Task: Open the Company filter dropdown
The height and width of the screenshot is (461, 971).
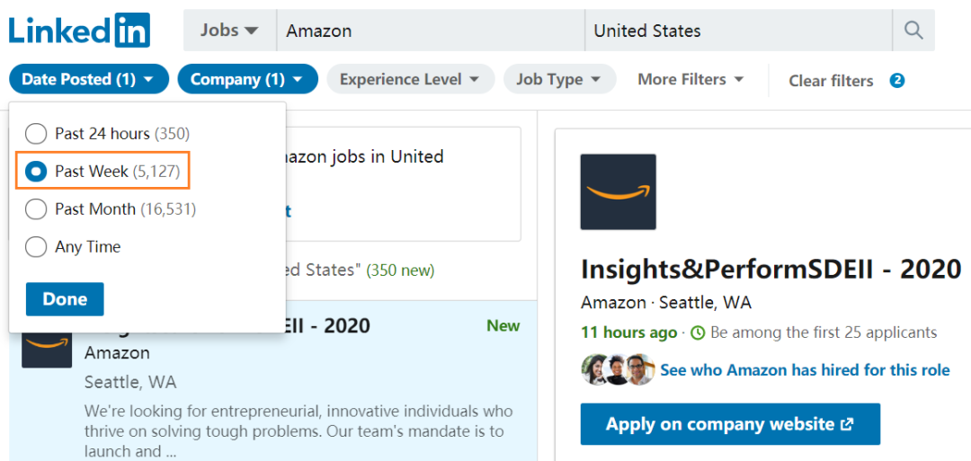Action: (x=247, y=79)
